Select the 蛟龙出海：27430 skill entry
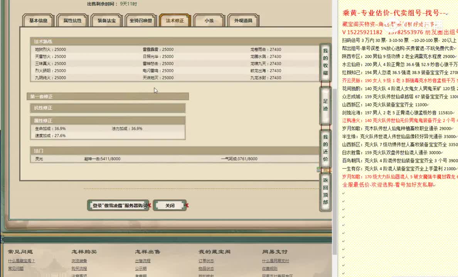The height and width of the screenshot is (277, 458). click(x=266, y=70)
